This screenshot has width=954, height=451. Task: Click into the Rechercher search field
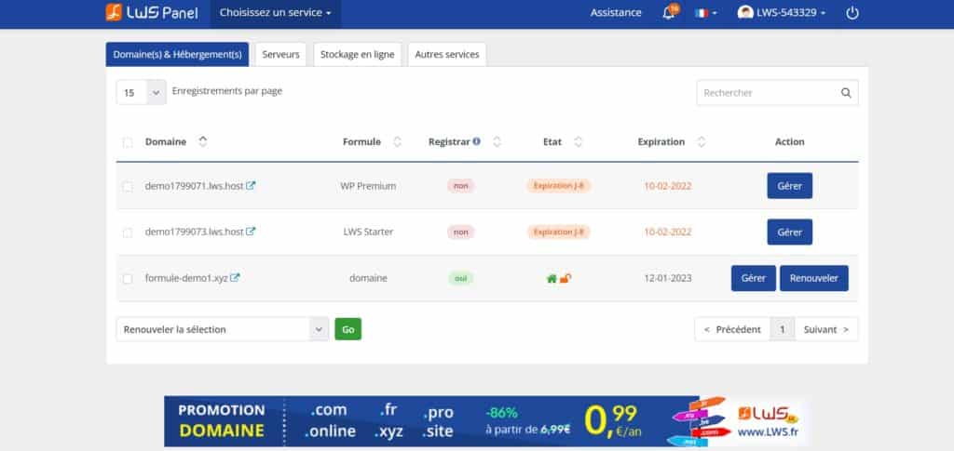point(767,93)
